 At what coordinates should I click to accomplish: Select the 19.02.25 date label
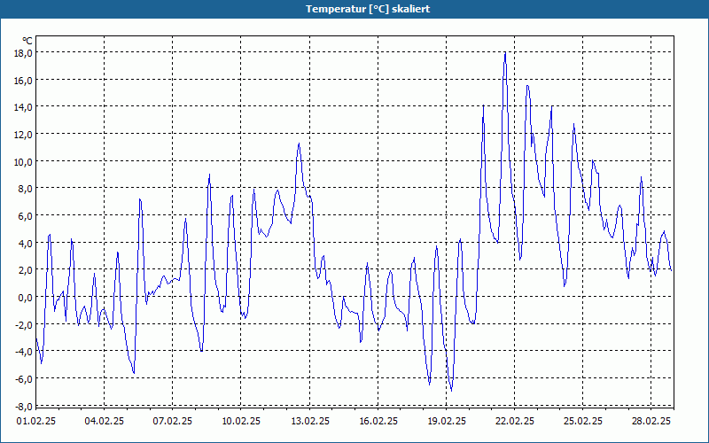coord(447,421)
